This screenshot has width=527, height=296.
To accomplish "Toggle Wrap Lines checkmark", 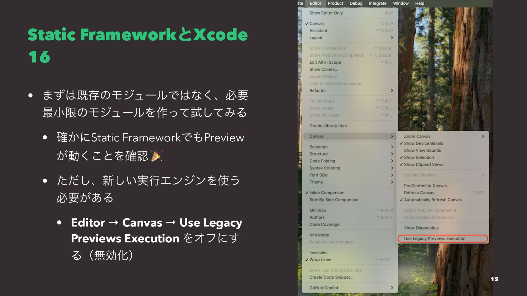I will click(x=350, y=260).
